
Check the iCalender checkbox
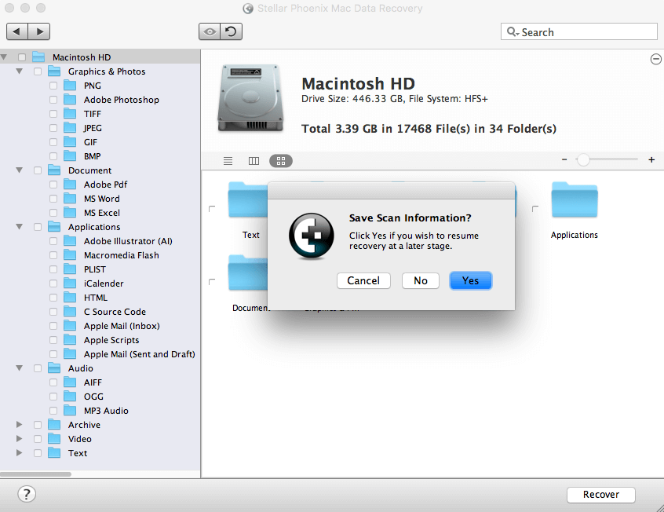point(53,283)
